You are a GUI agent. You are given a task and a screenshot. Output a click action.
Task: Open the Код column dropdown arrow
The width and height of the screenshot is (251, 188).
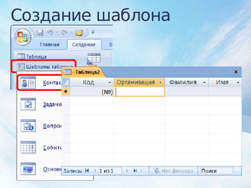[x=110, y=83]
